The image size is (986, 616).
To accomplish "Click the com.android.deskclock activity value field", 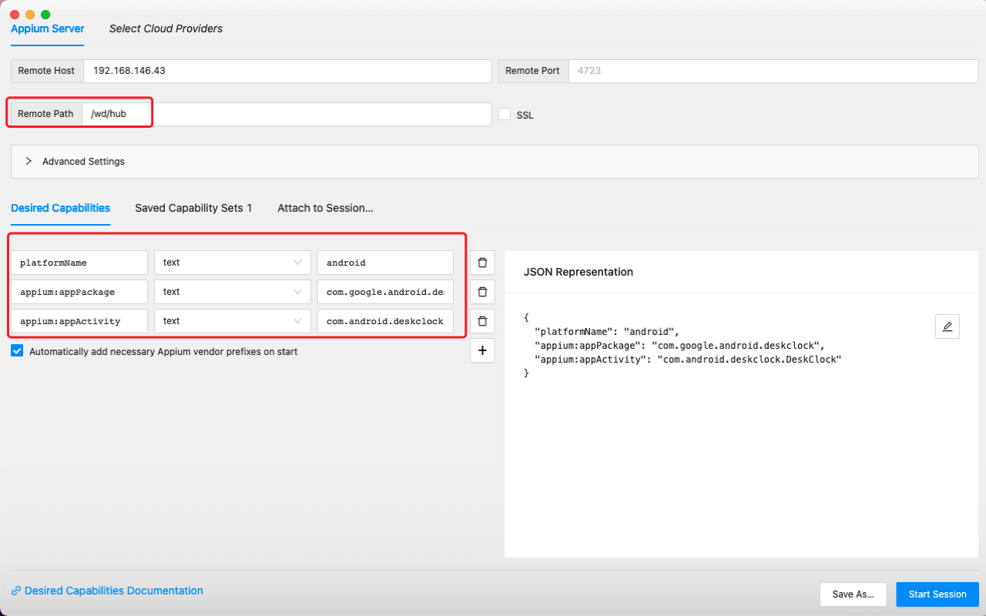I will click(x=385, y=321).
